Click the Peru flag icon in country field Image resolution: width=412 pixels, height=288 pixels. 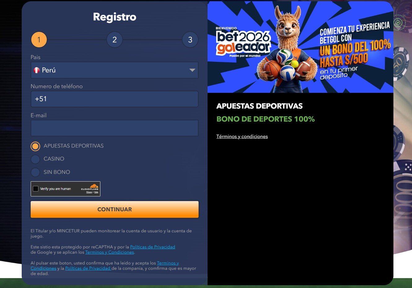click(x=37, y=70)
